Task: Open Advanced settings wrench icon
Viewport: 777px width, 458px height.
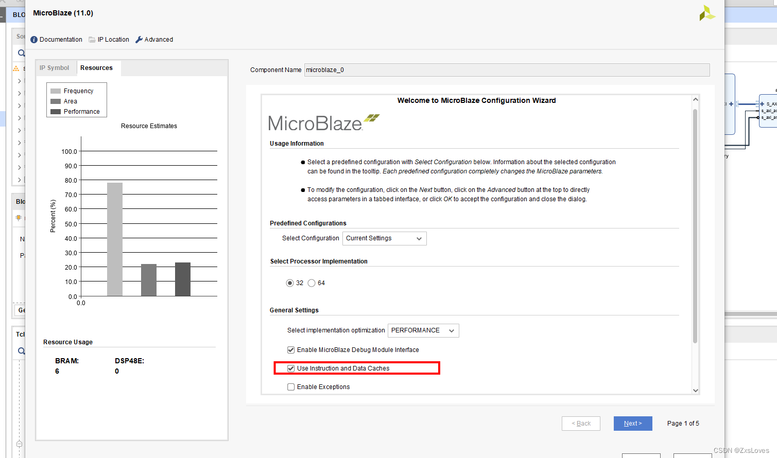Action: (139, 40)
